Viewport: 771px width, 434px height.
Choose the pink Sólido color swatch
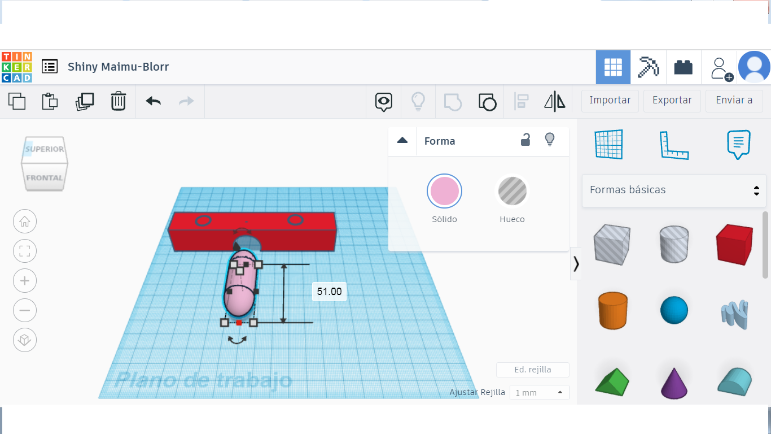pos(444,191)
